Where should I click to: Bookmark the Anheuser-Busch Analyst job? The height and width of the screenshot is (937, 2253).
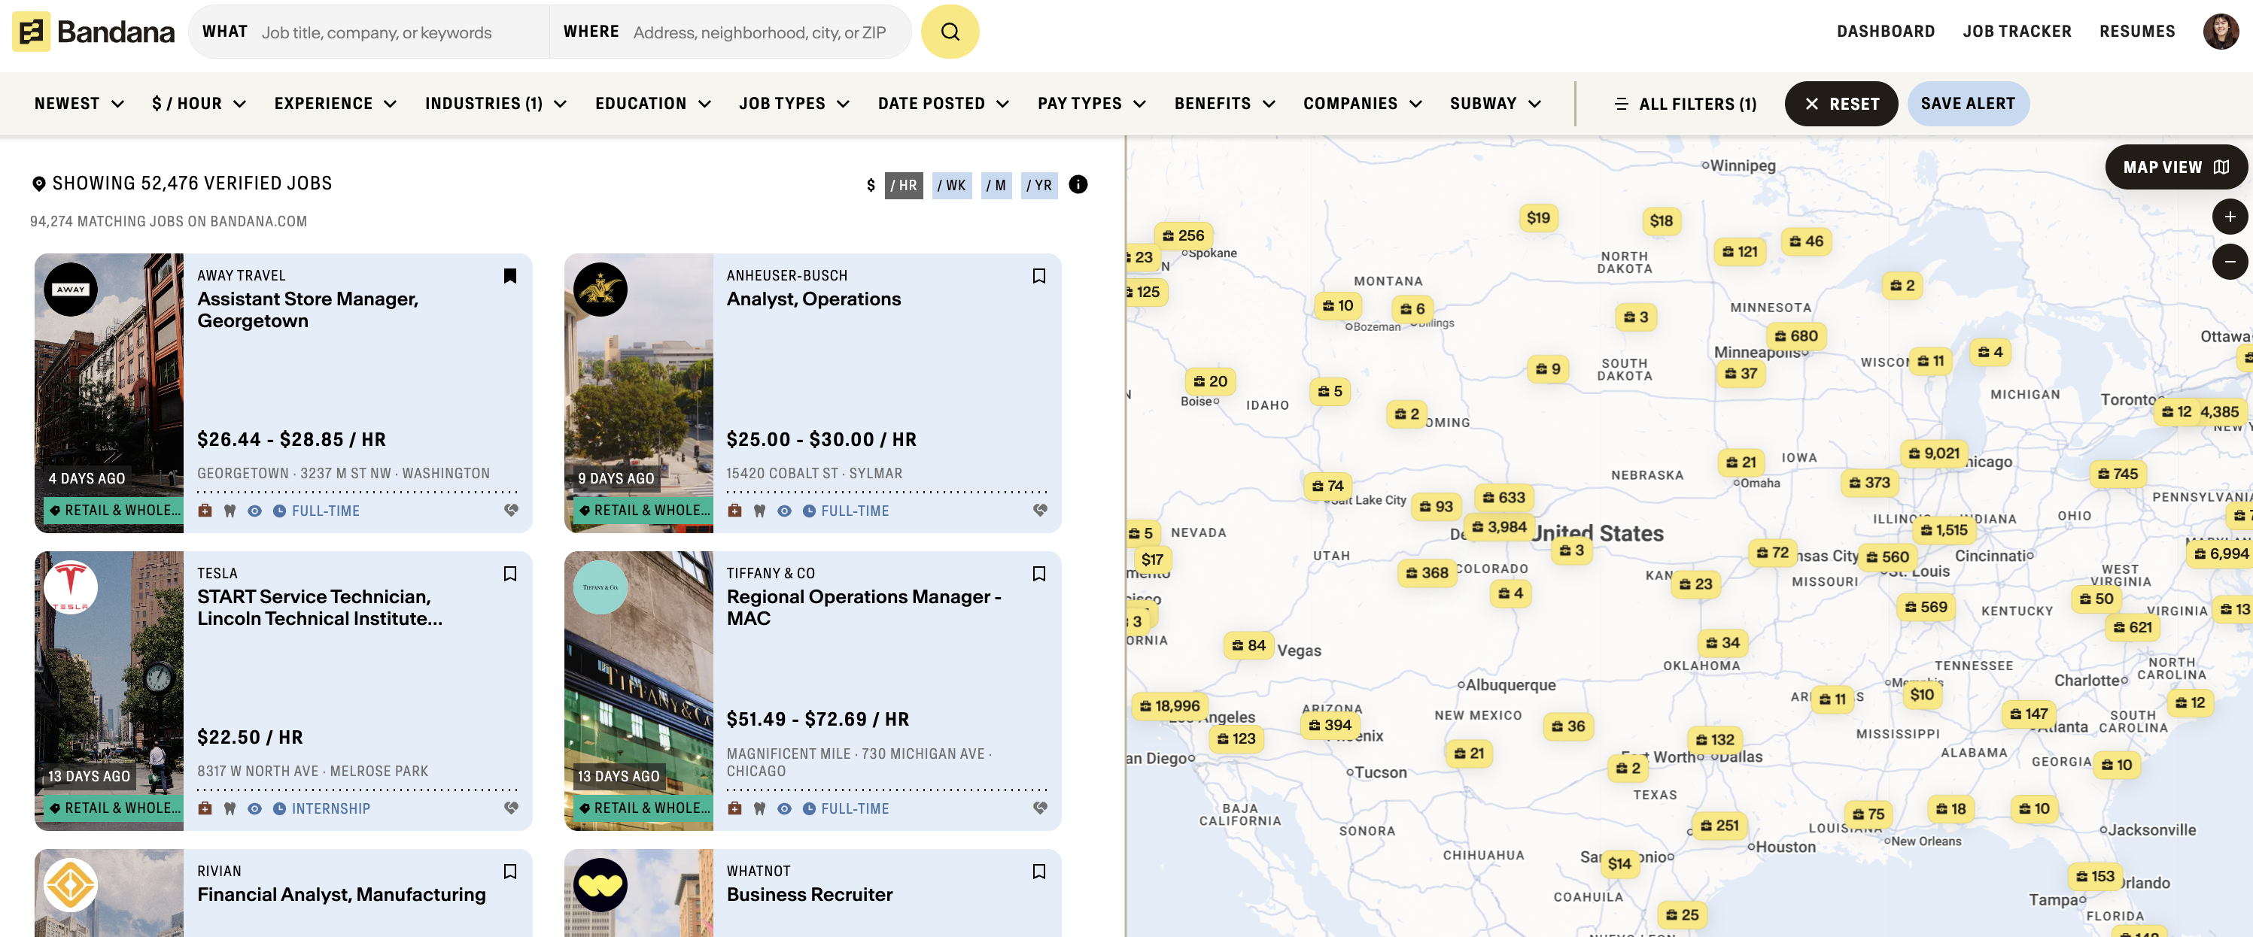1039,276
